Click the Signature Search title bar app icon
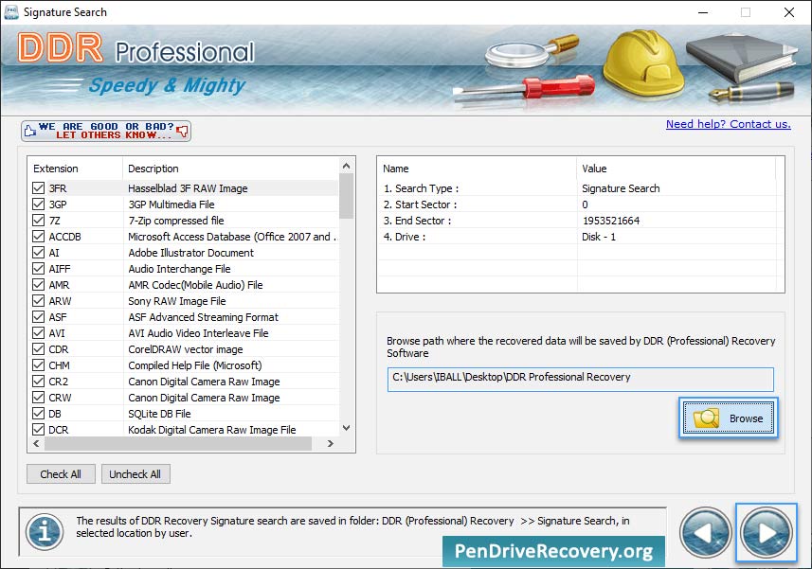 (x=10, y=12)
